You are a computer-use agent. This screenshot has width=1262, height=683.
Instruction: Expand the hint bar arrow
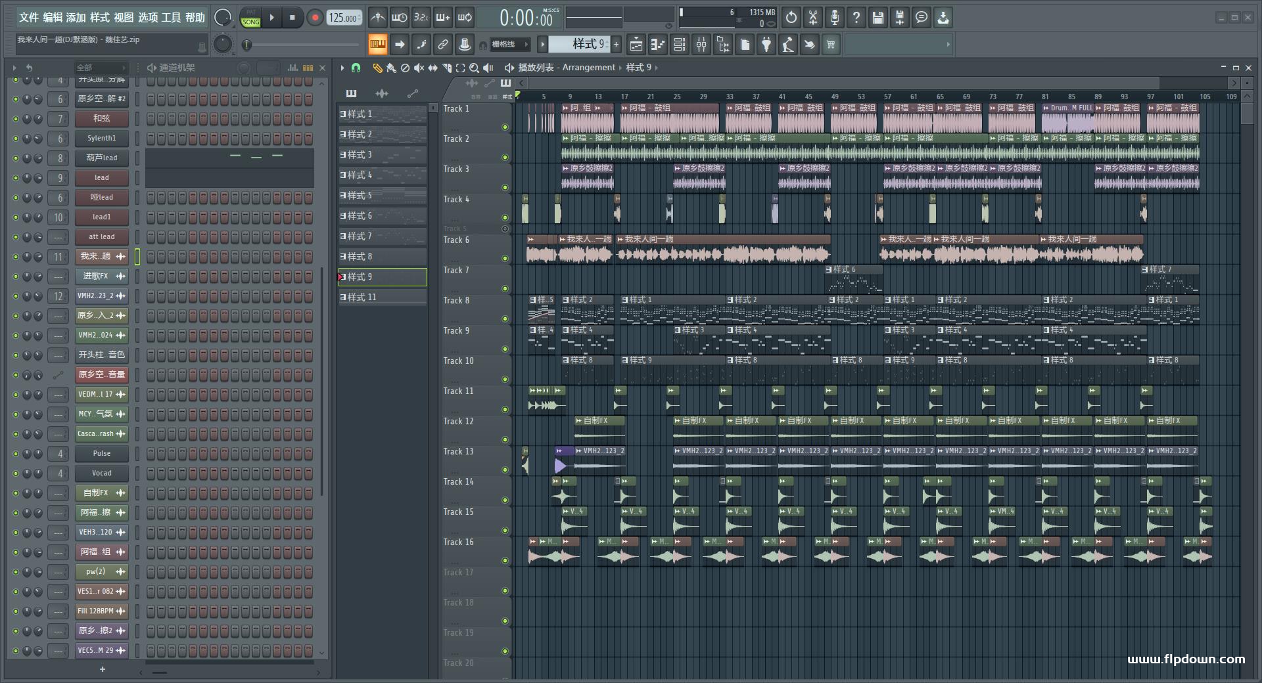(948, 45)
